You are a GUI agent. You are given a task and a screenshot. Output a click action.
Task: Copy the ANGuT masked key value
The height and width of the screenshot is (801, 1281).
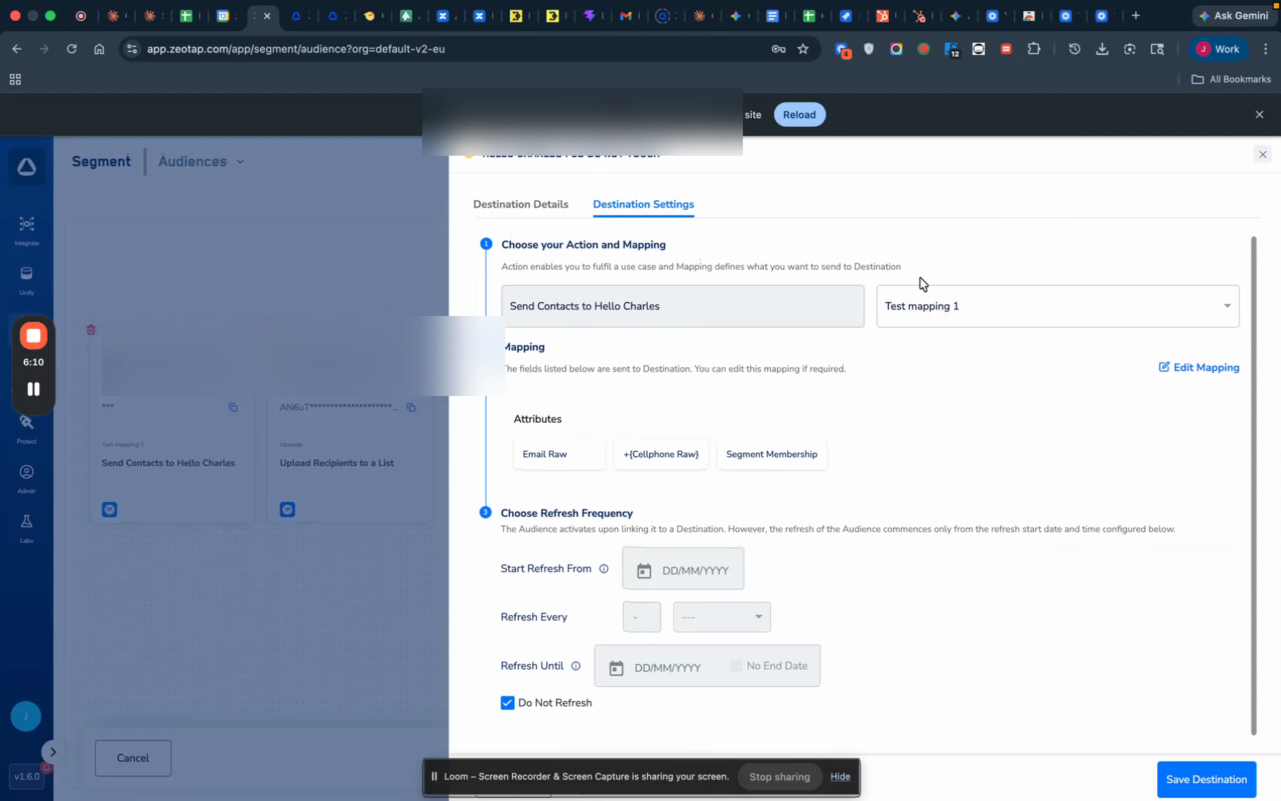pyautogui.click(x=411, y=407)
